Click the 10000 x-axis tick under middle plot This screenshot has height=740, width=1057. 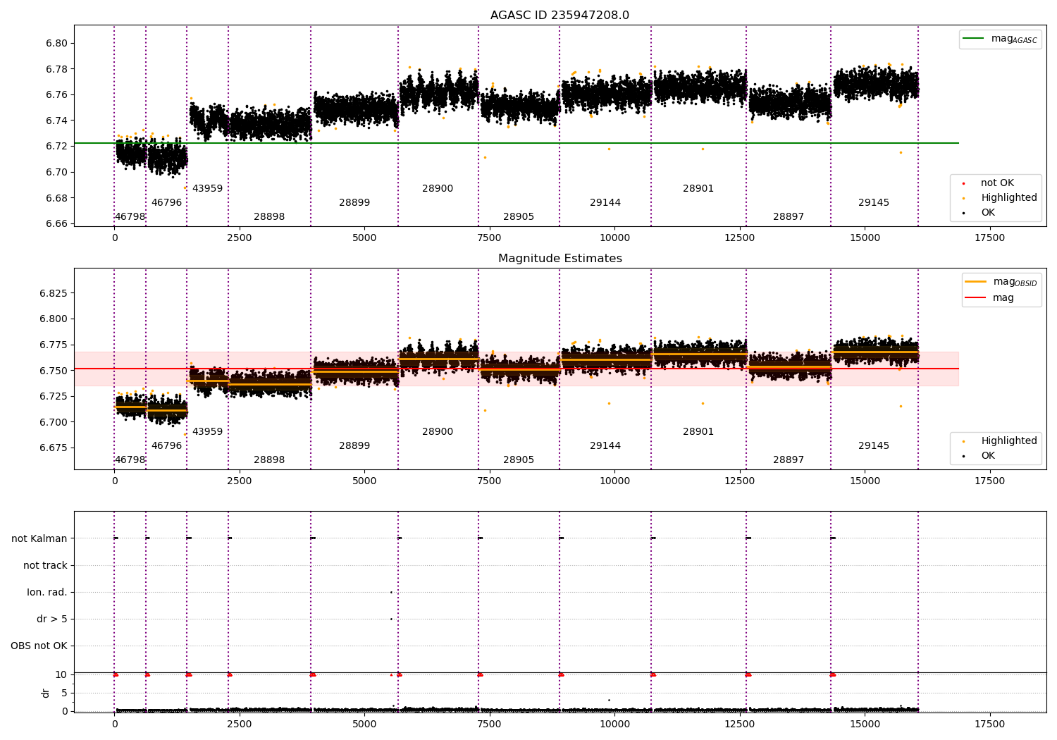[x=614, y=481]
